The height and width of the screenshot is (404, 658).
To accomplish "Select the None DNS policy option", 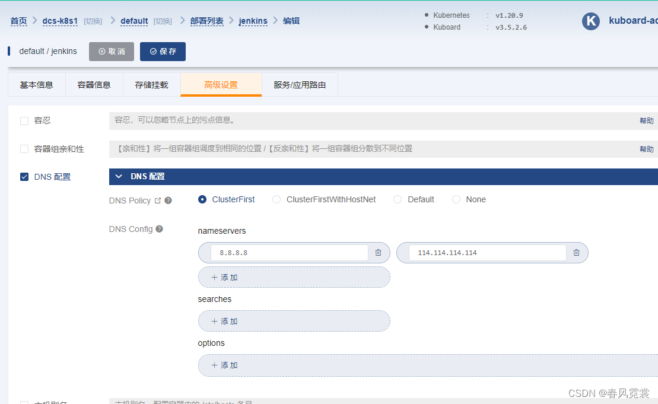I will coord(456,199).
